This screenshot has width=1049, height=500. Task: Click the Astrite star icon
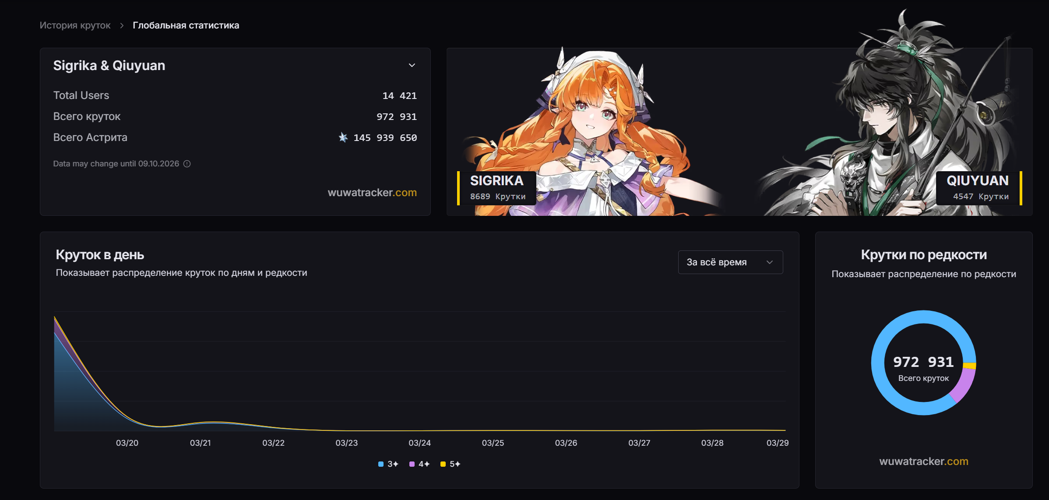click(343, 137)
